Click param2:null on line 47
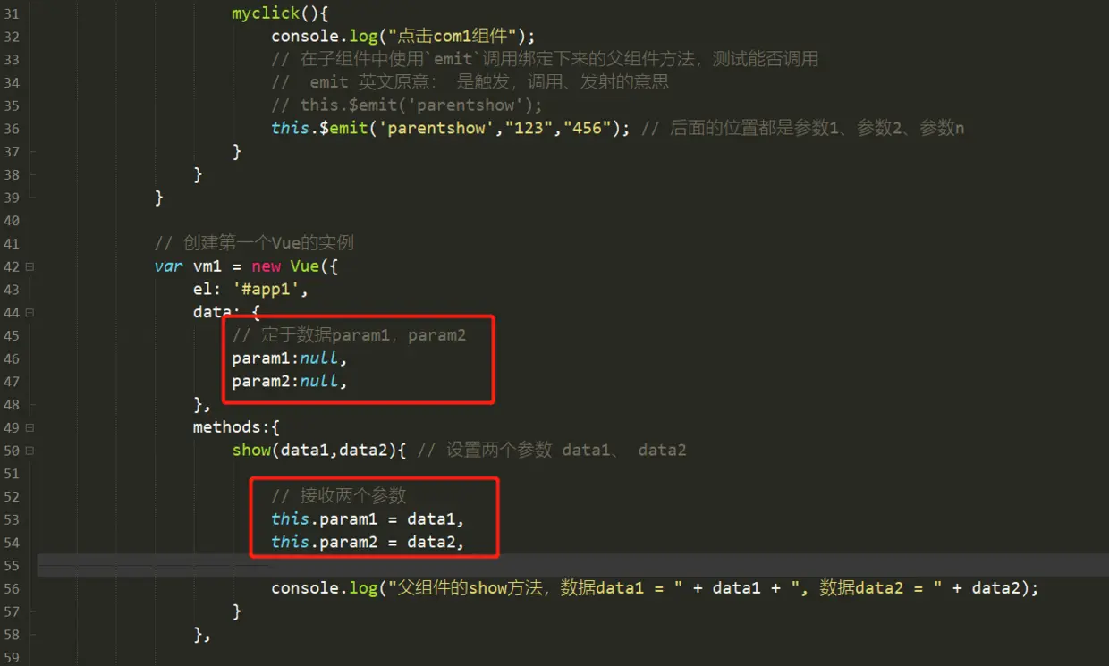Viewport: 1109px width, 666px height. point(289,382)
